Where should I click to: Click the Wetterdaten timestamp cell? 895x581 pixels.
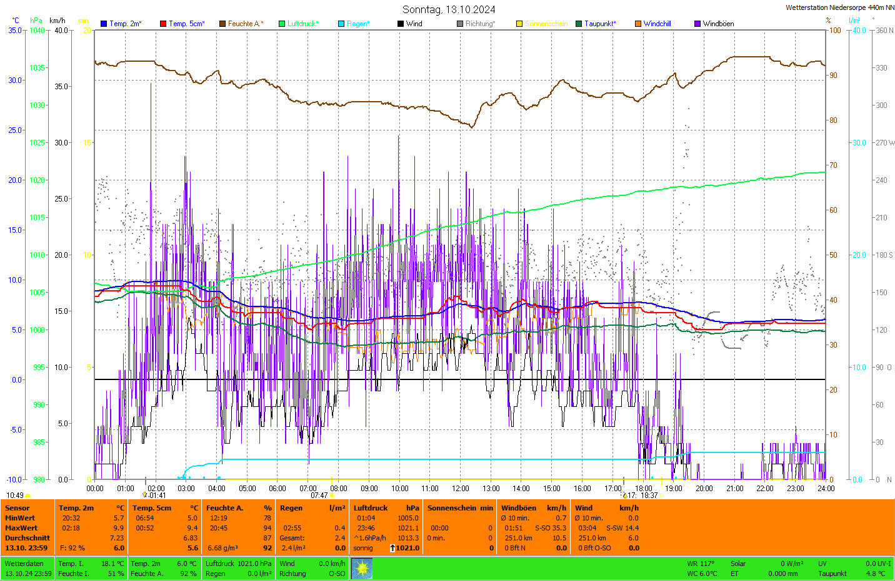pos(28,569)
